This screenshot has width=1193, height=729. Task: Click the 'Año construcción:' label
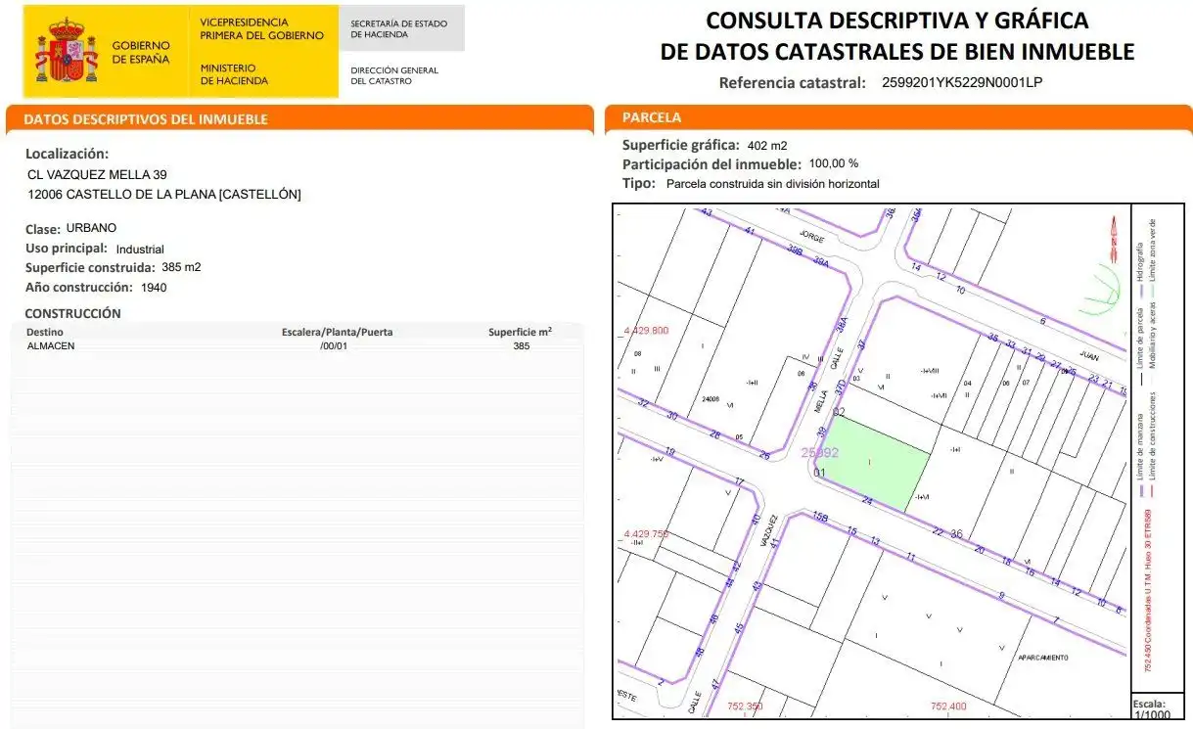[x=79, y=288]
